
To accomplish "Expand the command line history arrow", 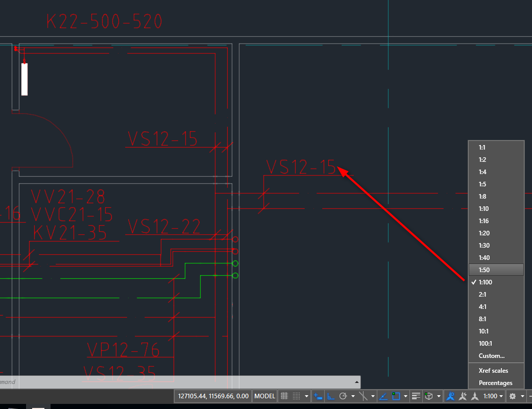I will click(x=356, y=382).
